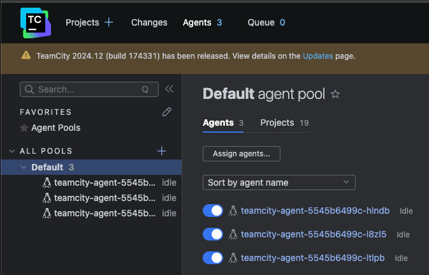Collapse the ALL POOLS section chevron
Viewport: 429px width, 275px height.
12,151
